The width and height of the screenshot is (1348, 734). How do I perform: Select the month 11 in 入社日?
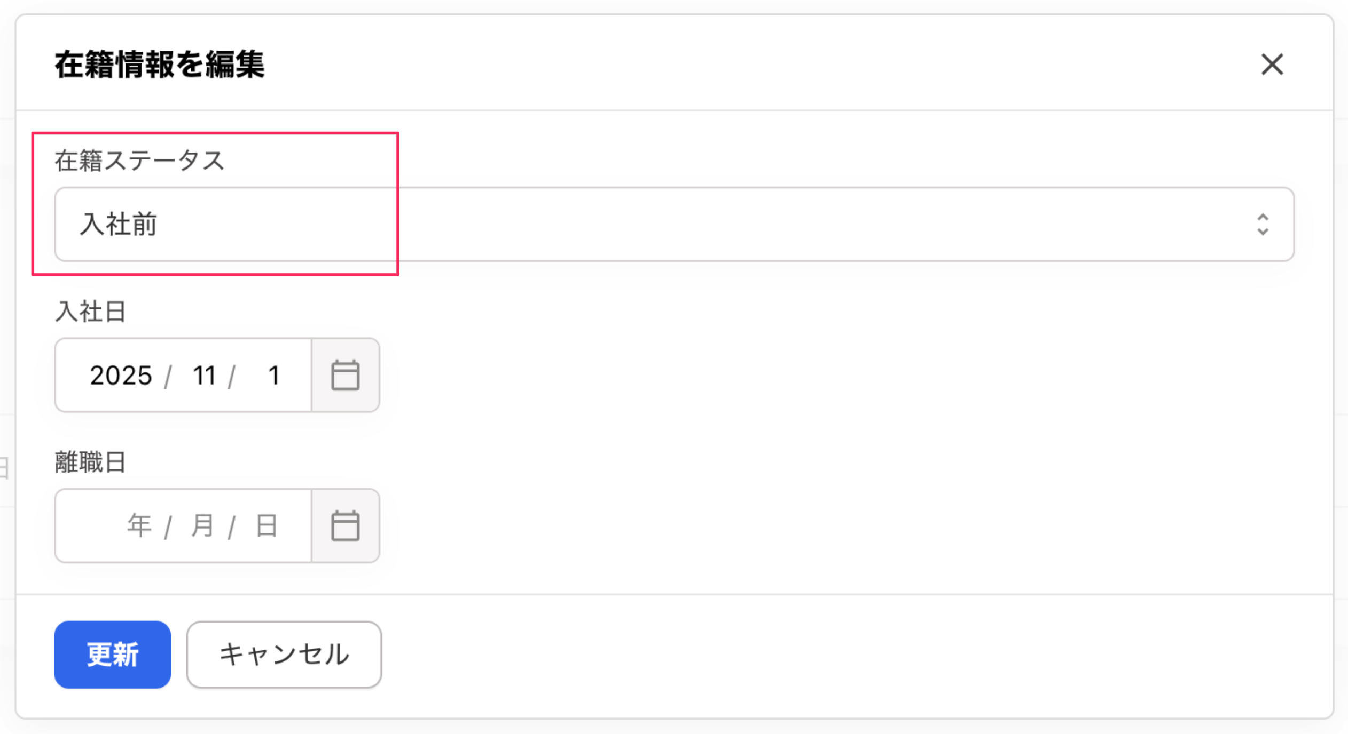[x=204, y=376]
